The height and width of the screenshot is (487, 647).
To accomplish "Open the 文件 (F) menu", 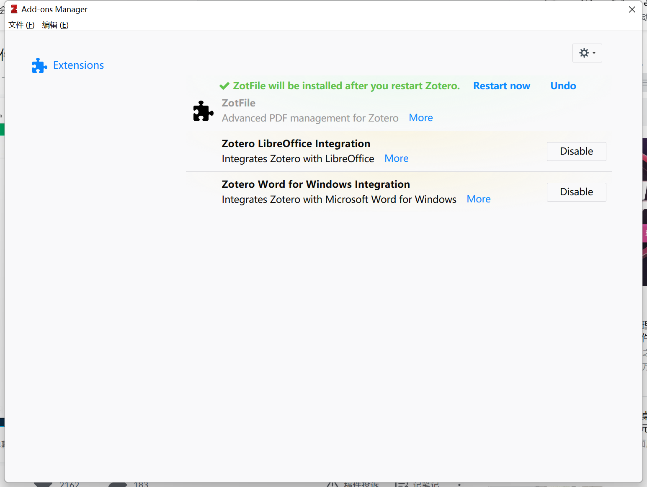I will pos(21,25).
